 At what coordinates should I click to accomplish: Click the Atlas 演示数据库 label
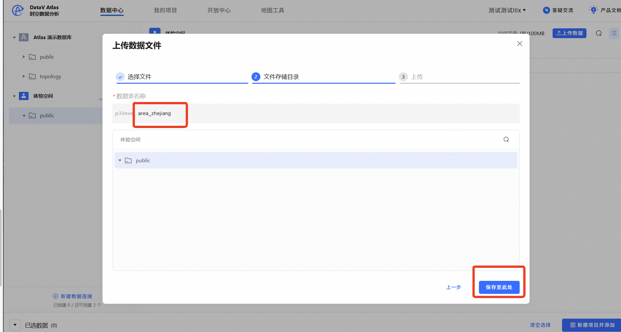52,37
